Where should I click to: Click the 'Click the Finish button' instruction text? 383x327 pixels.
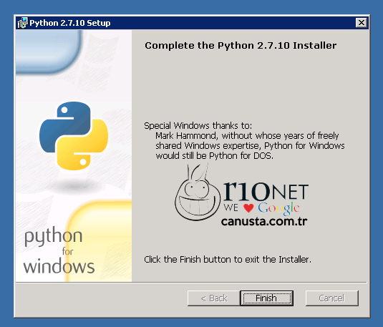click(228, 259)
